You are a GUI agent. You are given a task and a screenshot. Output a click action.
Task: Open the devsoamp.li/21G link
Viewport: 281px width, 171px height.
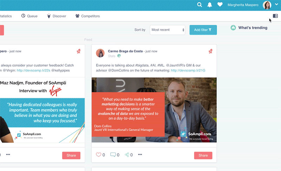point(188,70)
